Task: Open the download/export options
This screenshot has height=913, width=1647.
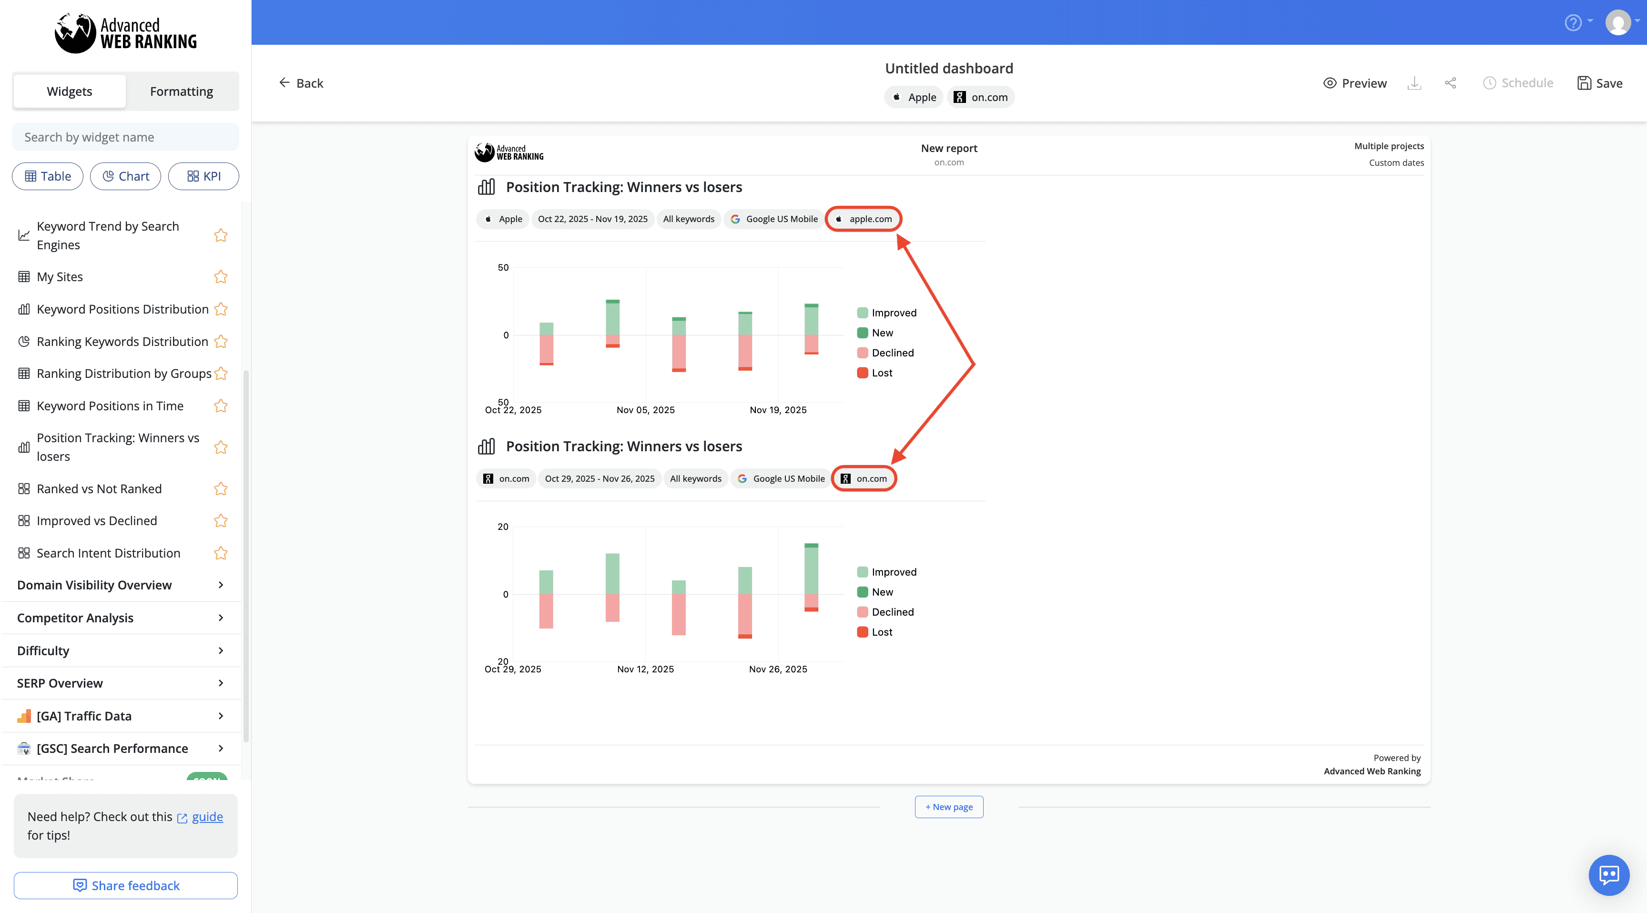Action: click(1414, 82)
